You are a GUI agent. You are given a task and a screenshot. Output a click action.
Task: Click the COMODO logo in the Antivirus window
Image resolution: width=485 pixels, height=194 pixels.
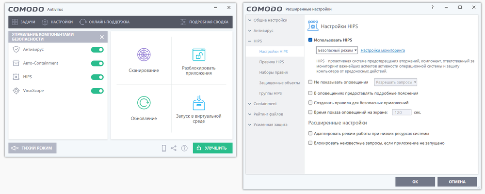pos(26,9)
